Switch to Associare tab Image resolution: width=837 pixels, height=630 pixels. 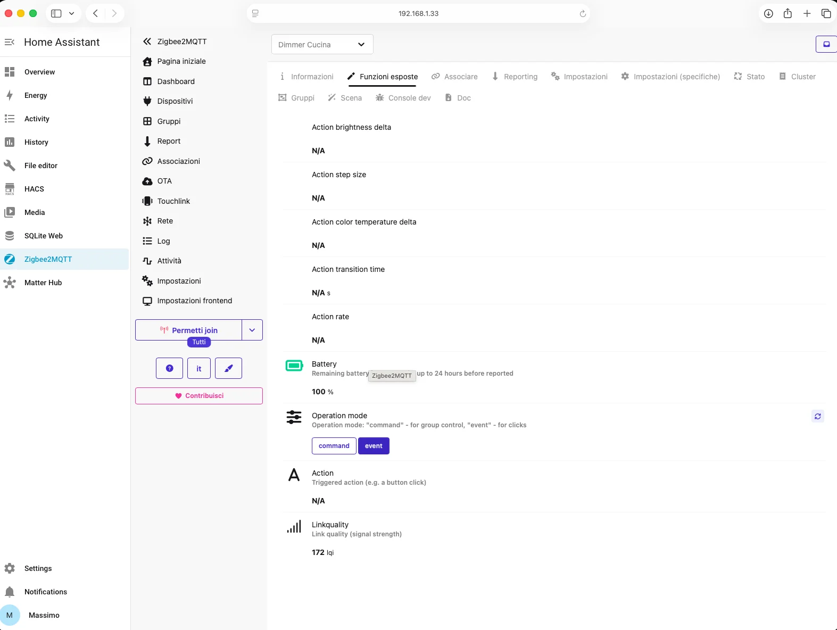[455, 77]
